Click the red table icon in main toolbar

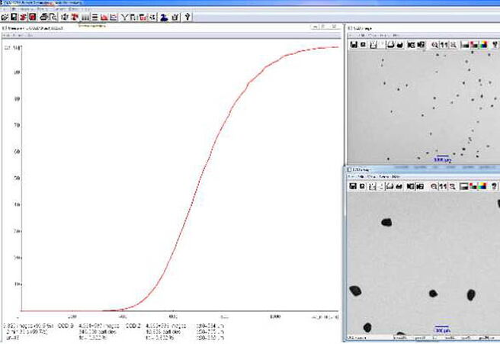(x=143, y=18)
